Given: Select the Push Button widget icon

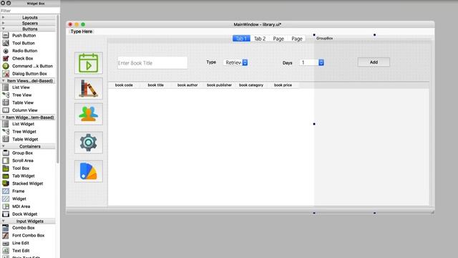Looking at the screenshot, I should pyautogui.click(x=6, y=35).
